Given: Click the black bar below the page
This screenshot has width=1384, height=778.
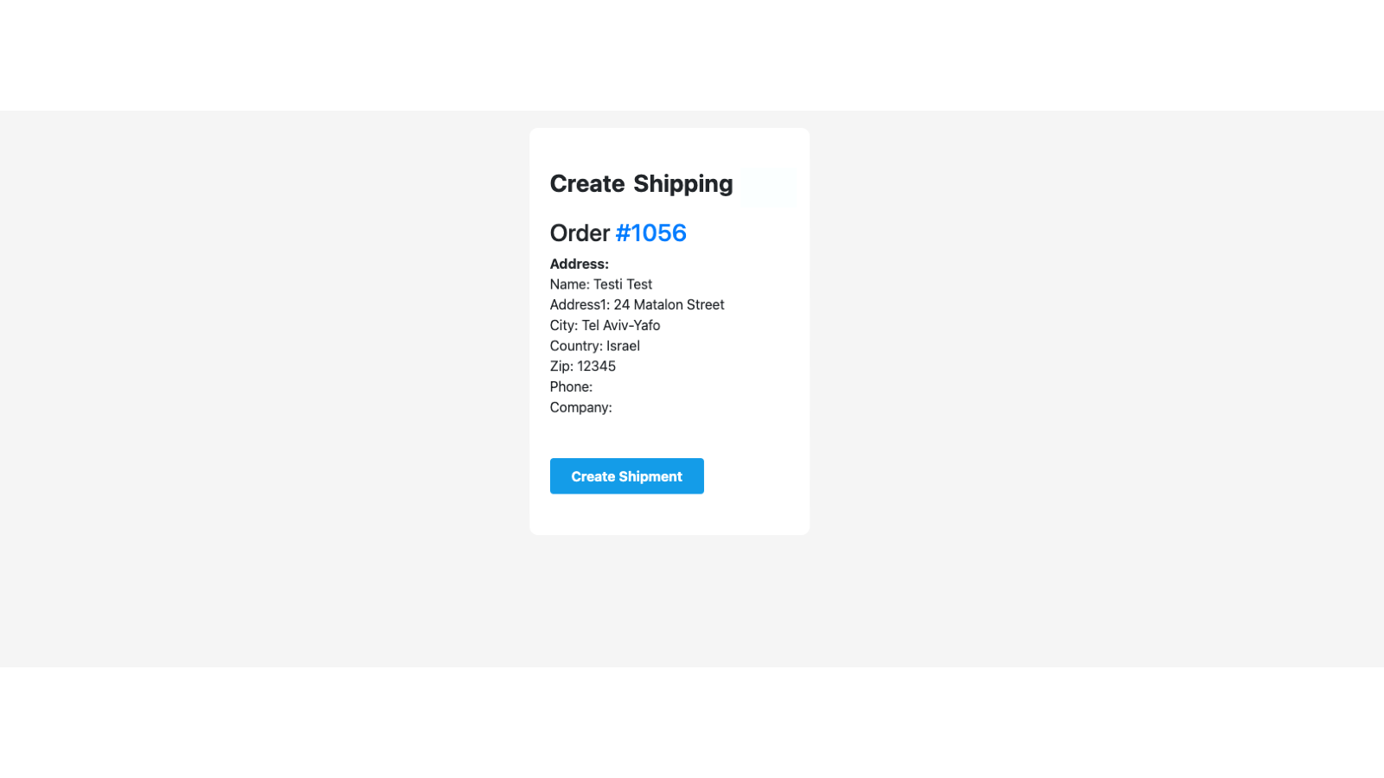Looking at the screenshot, I should (x=692, y=723).
